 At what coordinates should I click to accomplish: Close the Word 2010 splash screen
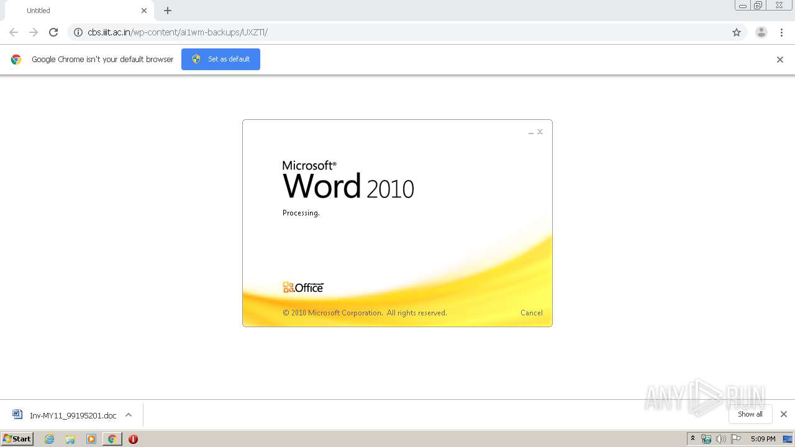(540, 132)
